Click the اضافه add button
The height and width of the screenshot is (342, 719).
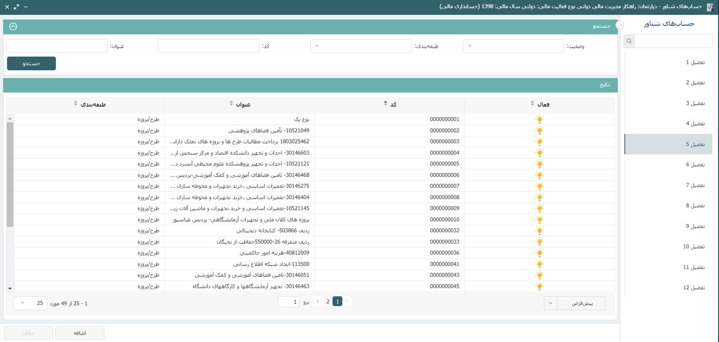(x=80, y=333)
